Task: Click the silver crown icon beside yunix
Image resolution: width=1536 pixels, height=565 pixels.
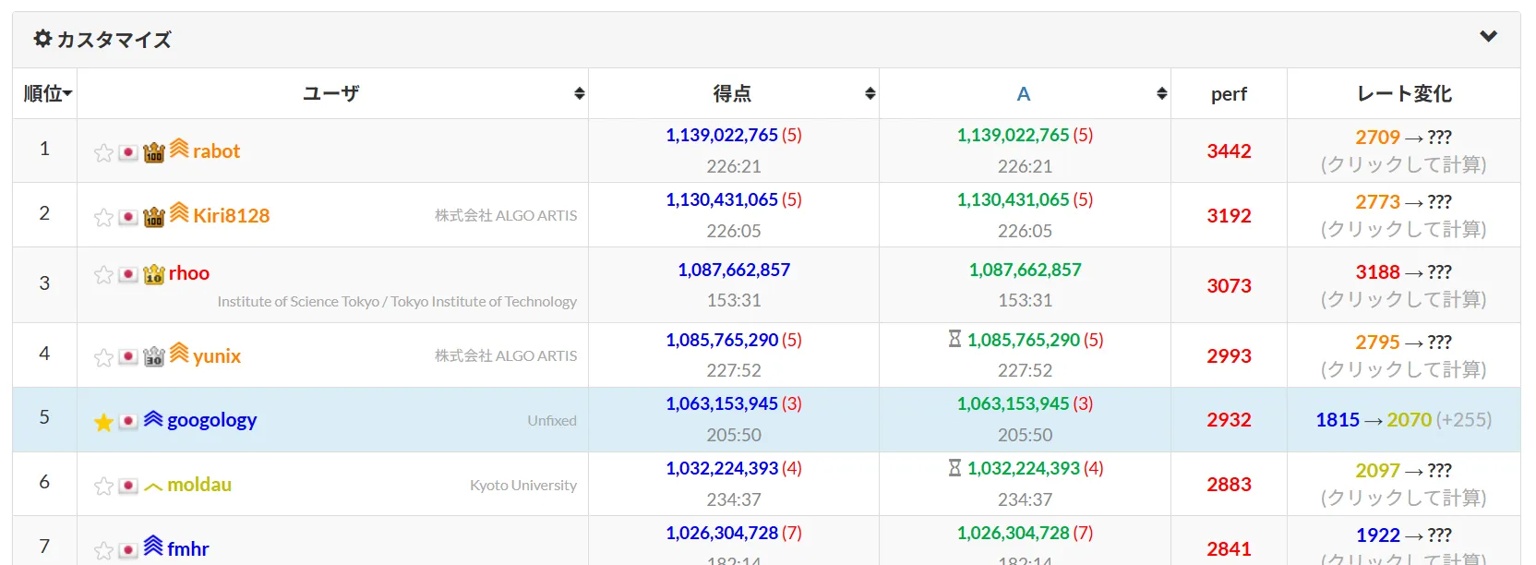Action: tap(154, 356)
